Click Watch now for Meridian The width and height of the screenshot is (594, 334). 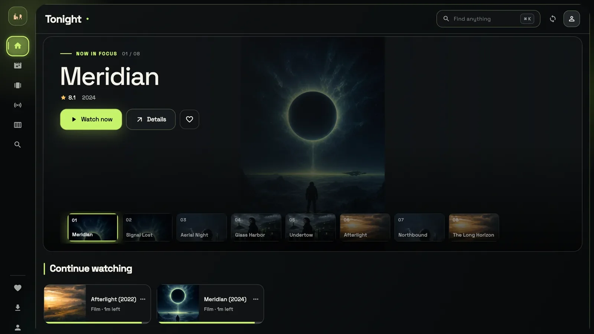click(x=91, y=119)
